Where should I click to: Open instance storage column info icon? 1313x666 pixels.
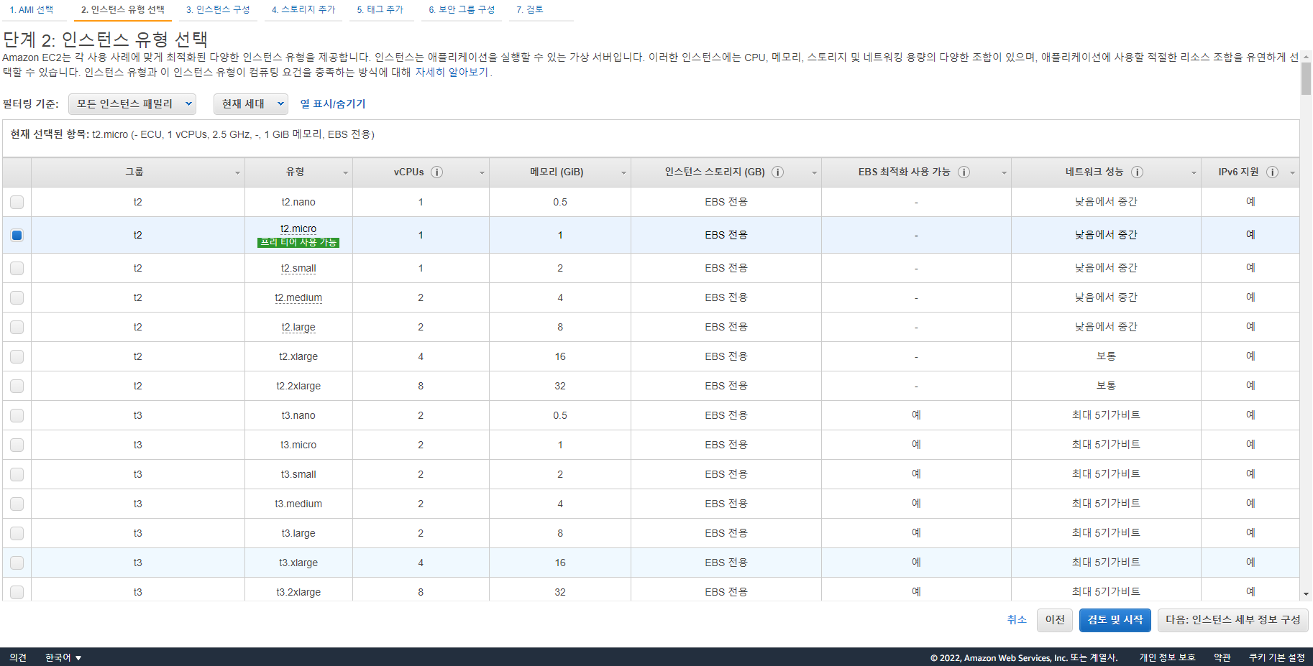tap(778, 172)
